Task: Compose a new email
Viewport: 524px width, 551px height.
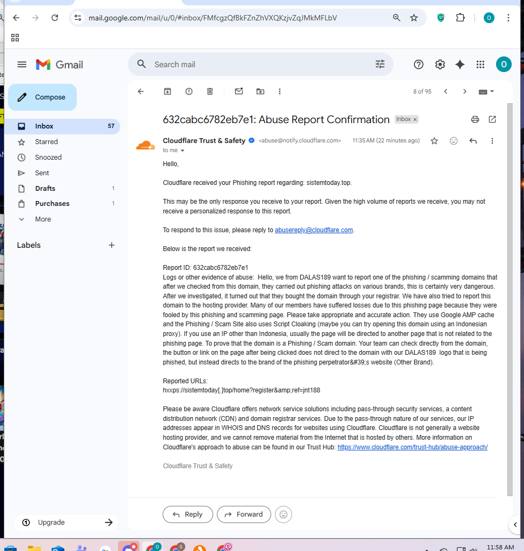Action: (x=42, y=97)
